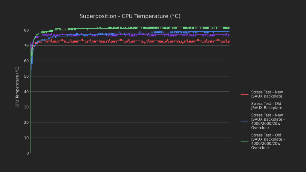Image resolution: width=306 pixels, height=172 pixels.
Task: Click the purple line swatch in the legend
Action: point(244,106)
